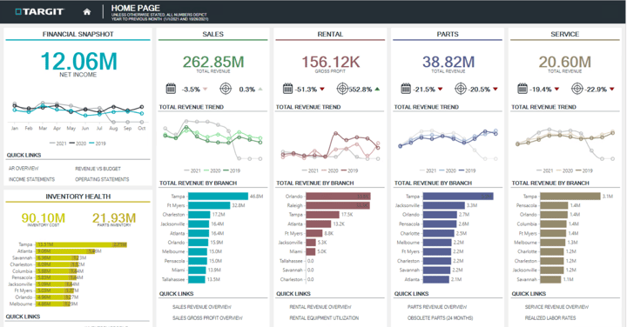Click the Financial Snapshot panel title
This screenshot has height=327, width=627.
(78, 34)
